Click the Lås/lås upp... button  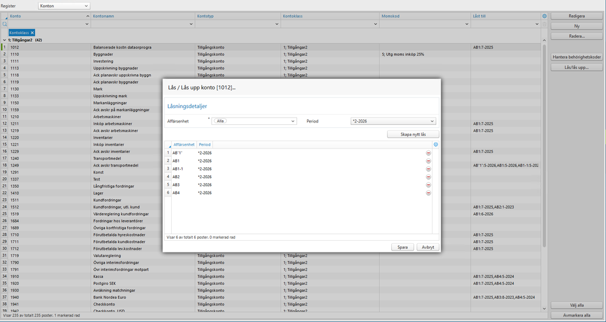(x=577, y=67)
